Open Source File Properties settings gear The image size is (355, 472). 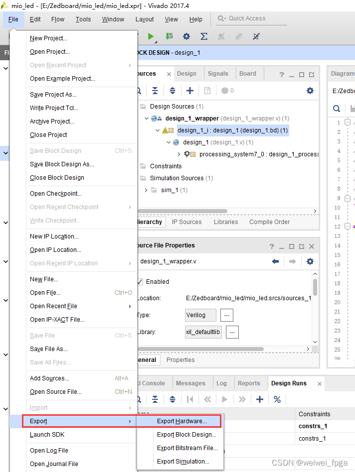[310, 261]
